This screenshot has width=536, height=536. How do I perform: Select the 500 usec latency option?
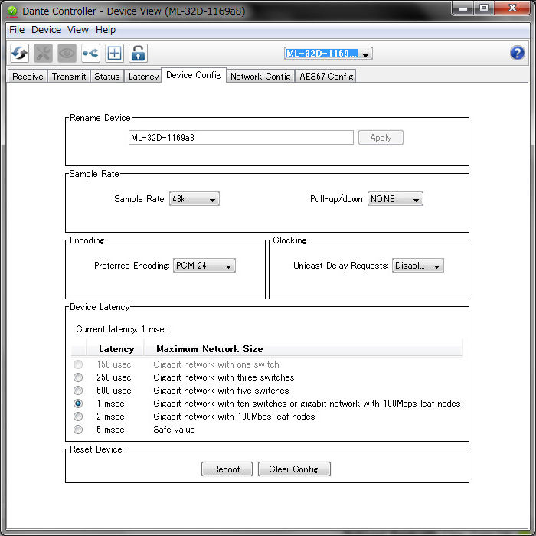pos(78,391)
